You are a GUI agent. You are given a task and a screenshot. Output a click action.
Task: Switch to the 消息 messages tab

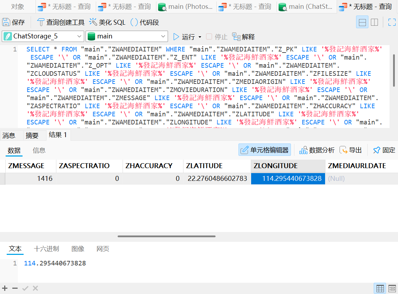tap(9, 135)
